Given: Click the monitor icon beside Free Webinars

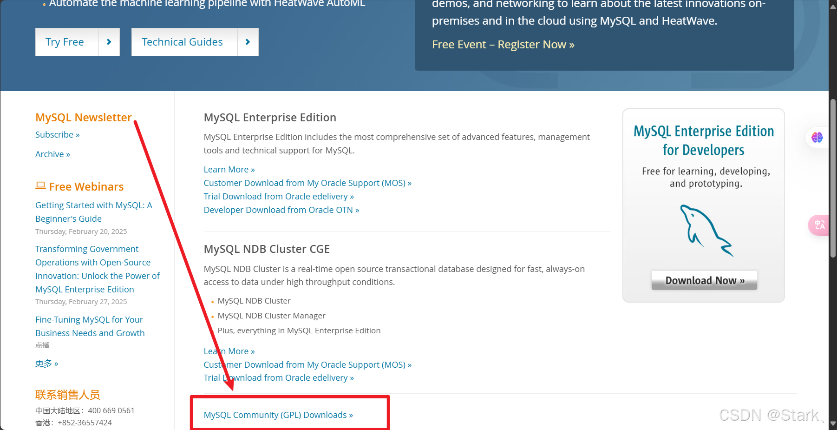Looking at the screenshot, I should click(x=40, y=185).
